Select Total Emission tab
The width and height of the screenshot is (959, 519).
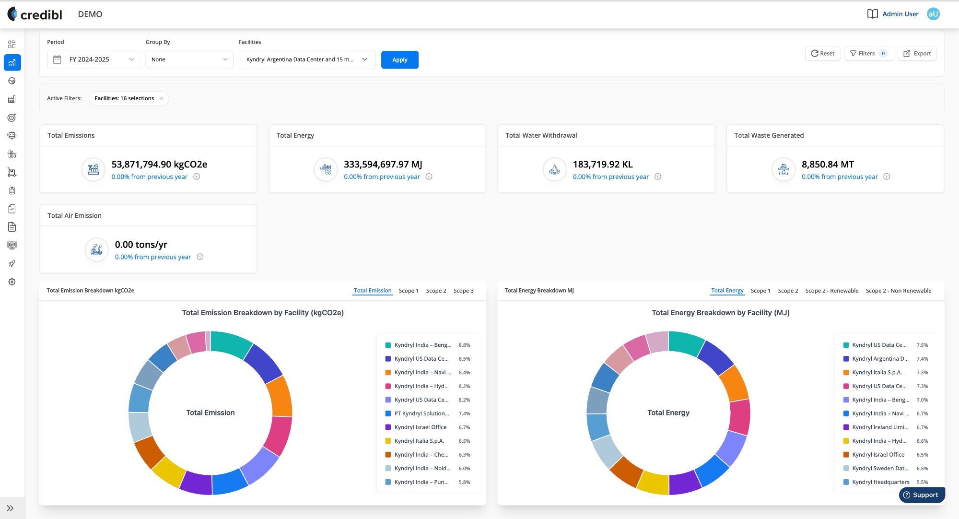tap(373, 291)
